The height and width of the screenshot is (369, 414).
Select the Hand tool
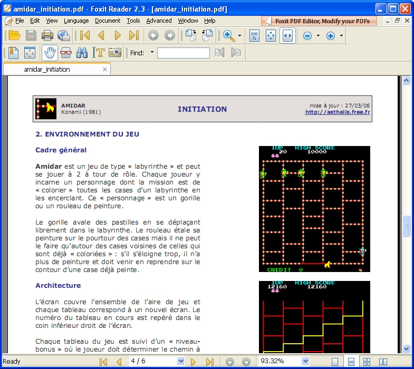(49, 53)
